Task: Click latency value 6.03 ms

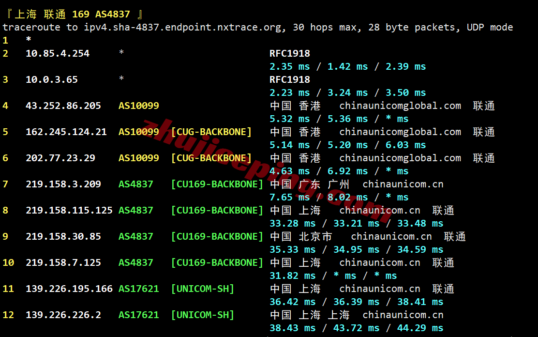Action: pos(405,145)
